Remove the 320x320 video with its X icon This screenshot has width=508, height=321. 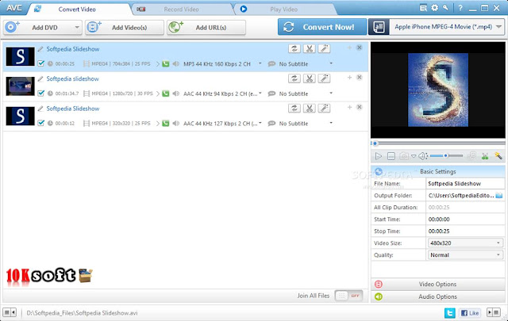(360, 107)
